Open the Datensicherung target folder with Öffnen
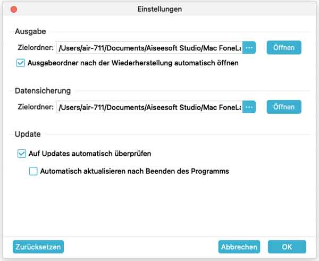This screenshot has width=319, height=261. coord(284,107)
